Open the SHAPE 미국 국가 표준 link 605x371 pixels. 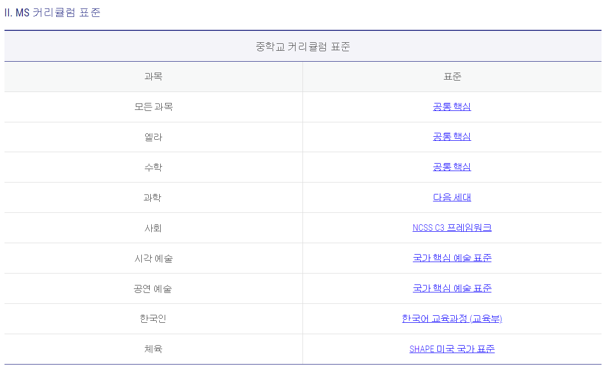pos(452,349)
